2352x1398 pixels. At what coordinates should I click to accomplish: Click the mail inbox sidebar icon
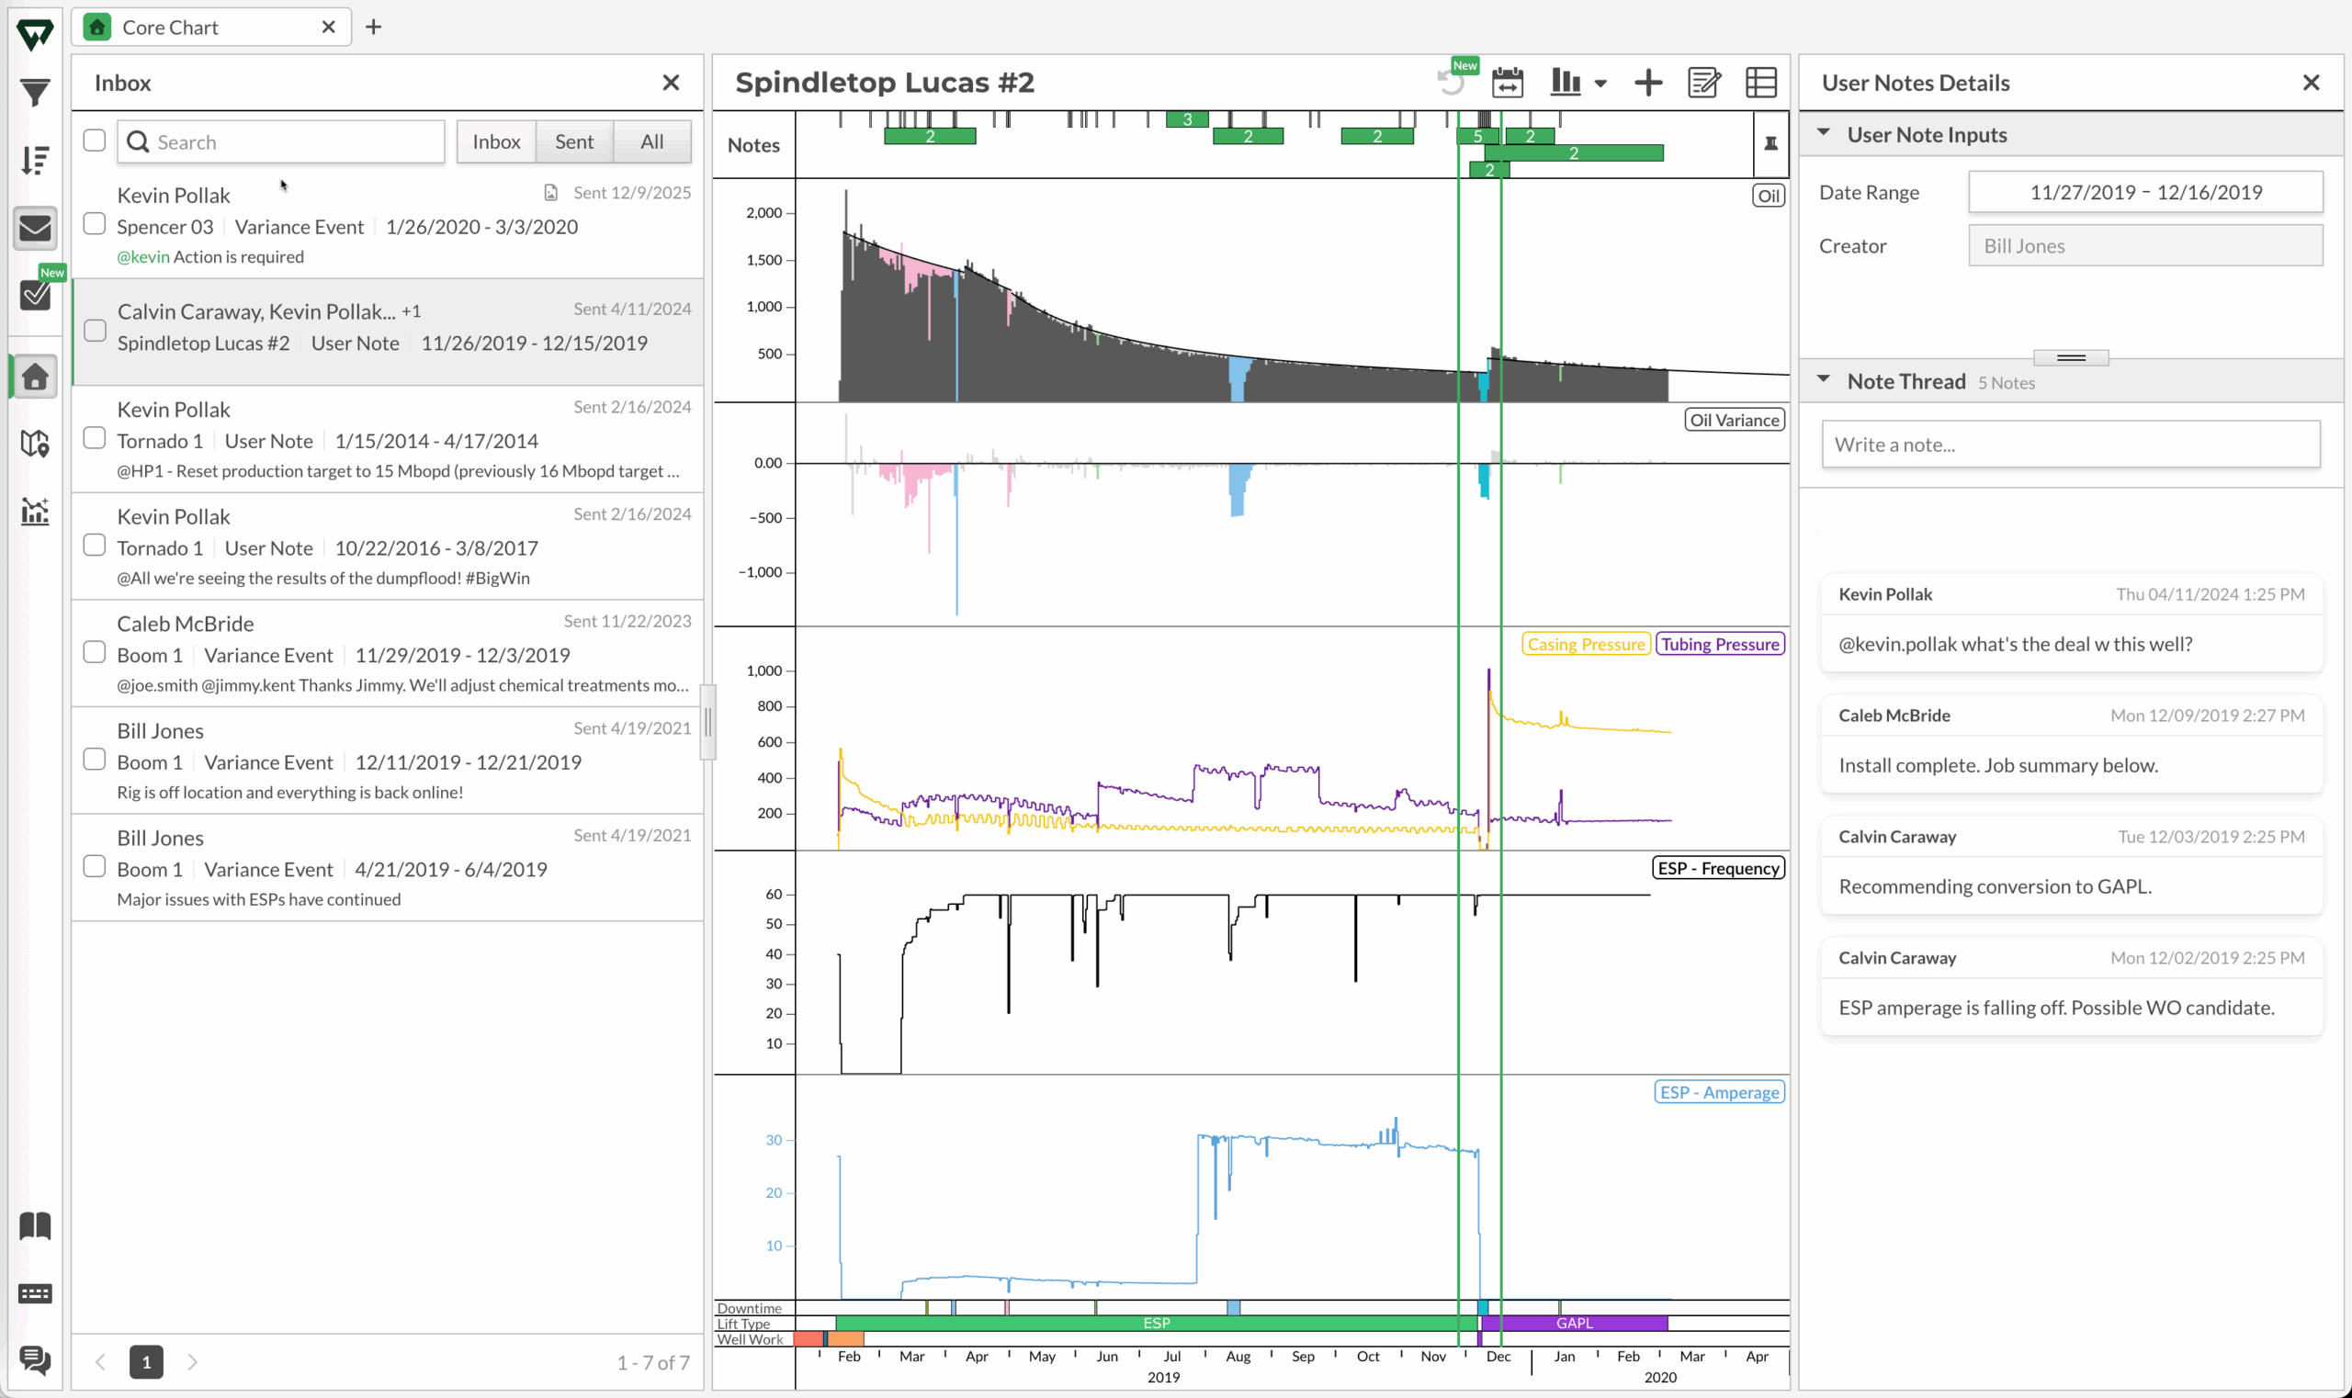click(35, 228)
